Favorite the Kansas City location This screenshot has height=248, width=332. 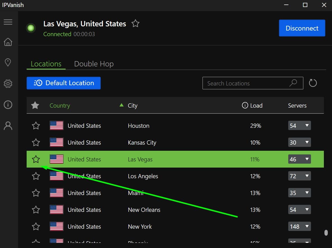(x=36, y=142)
